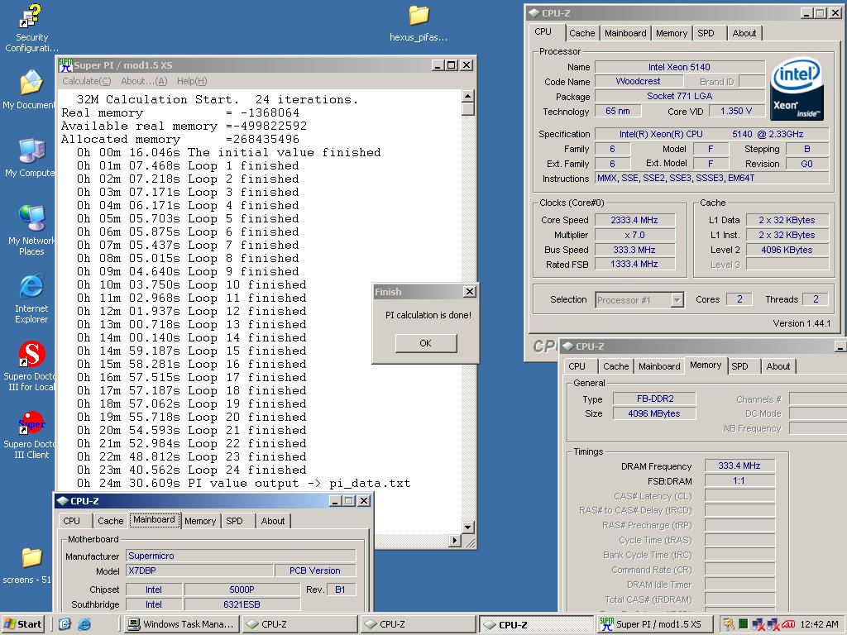Click the ATI tray icon

pyautogui.click(x=788, y=624)
